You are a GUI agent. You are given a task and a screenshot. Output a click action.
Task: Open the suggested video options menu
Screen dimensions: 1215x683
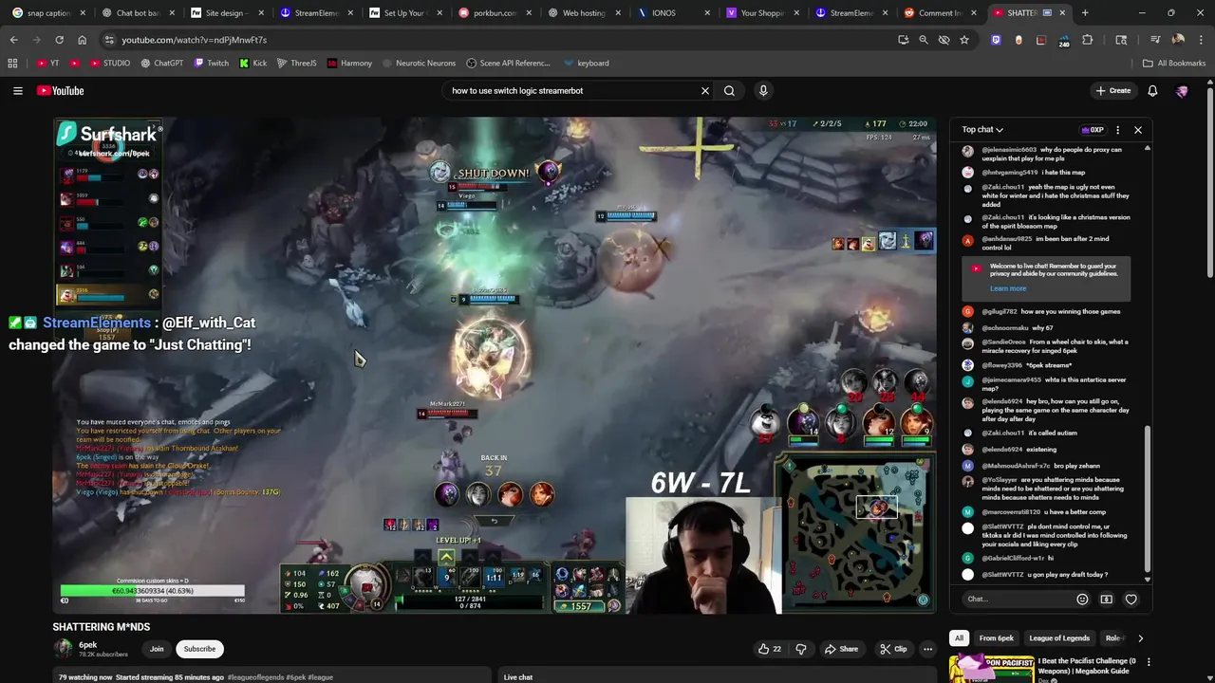(1149, 662)
